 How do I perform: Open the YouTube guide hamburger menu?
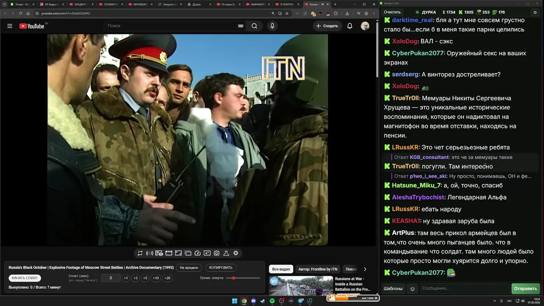tap(10, 26)
